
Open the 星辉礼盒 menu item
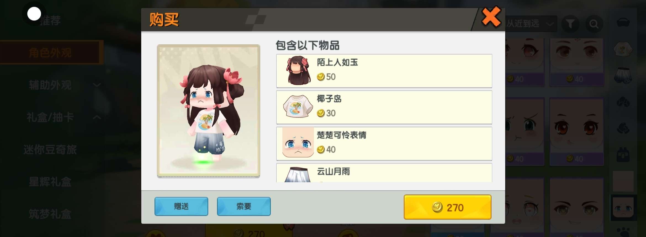click(50, 182)
